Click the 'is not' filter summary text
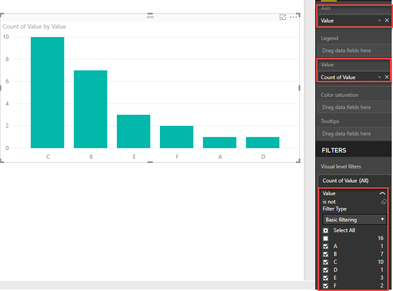 tap(329, 202)
